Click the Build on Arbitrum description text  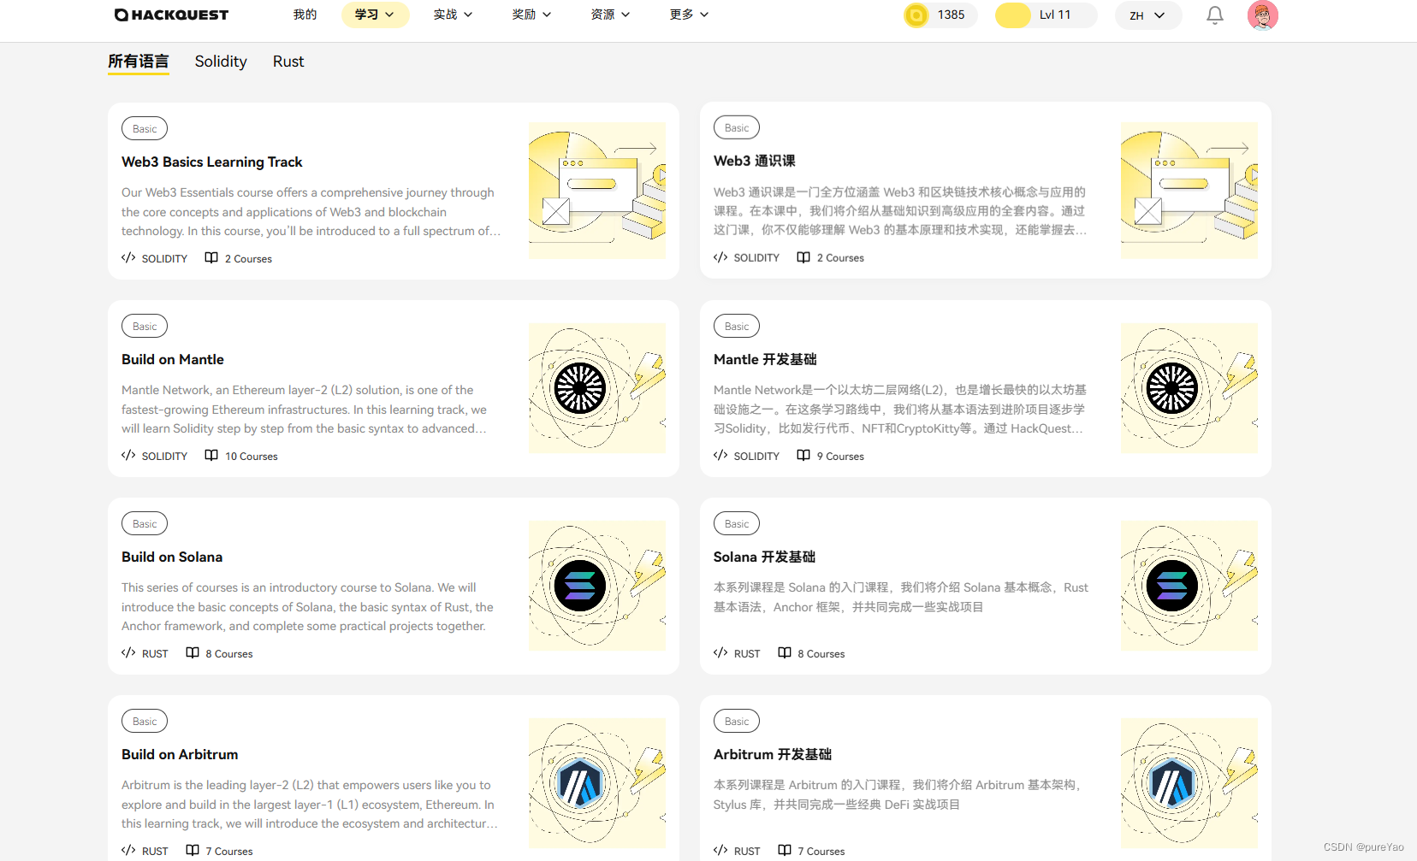tap(310, 804)
